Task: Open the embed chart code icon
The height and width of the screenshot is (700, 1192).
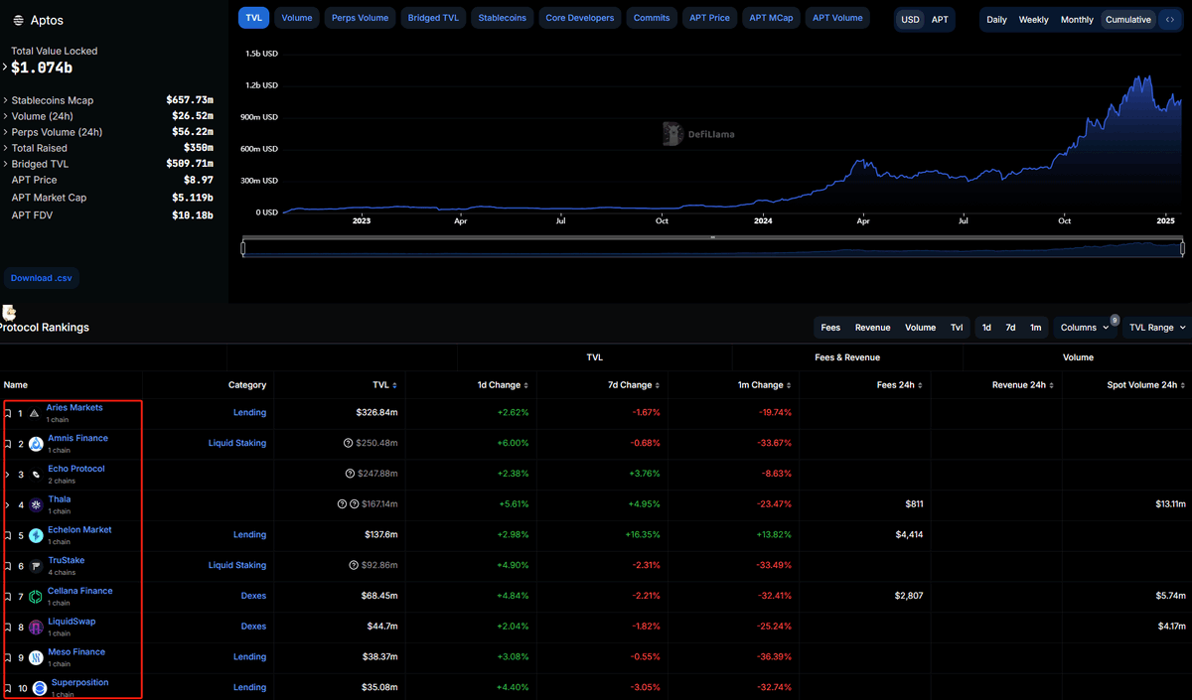Action: [1169, 20]
